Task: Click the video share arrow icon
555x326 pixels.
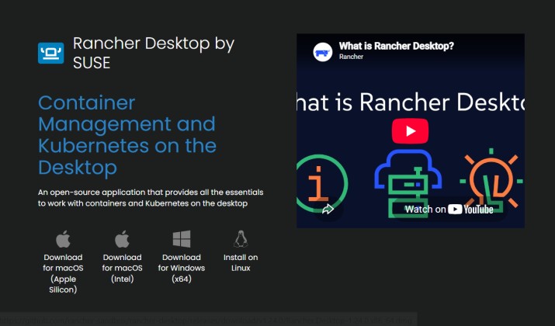Action: [328, 210]
